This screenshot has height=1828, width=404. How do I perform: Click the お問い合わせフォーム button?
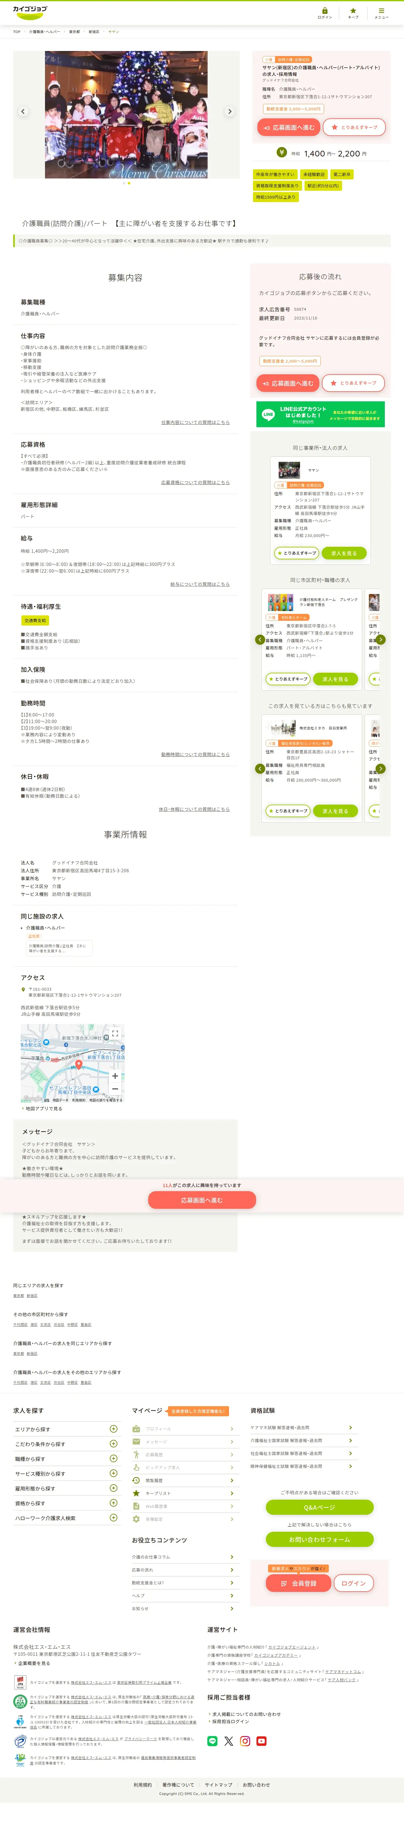[320, 1539]
